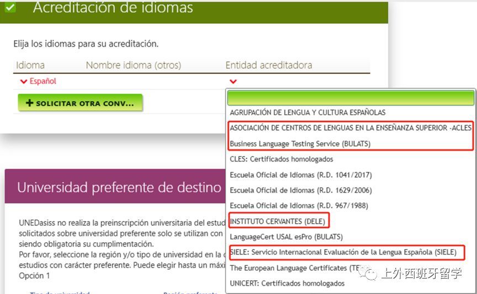Select Agrupación de Lengua y Cultura Españolas
This screenshot has width=477, height=294.
pyautogui.click(x=308, y=113)
